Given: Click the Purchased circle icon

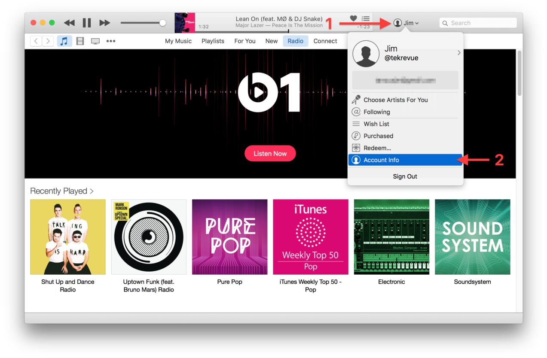Looking at the screenshot, I should (x=356, y=136).
